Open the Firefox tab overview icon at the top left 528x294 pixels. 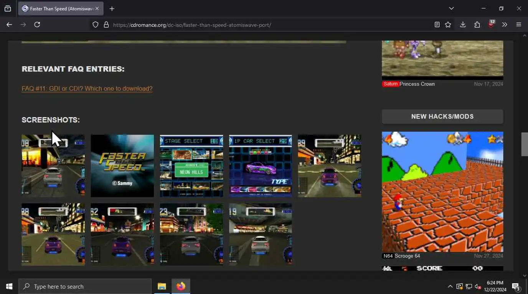click(8, 8)
